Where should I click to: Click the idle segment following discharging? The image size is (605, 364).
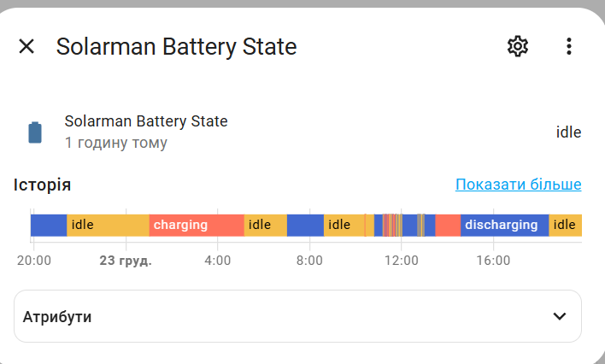[565, 225]
